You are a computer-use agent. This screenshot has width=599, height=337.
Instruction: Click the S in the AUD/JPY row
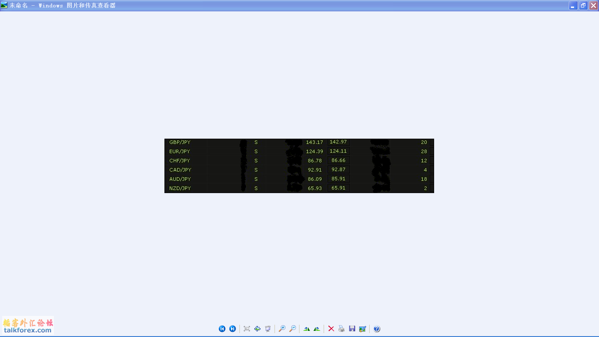coord(256,179)
